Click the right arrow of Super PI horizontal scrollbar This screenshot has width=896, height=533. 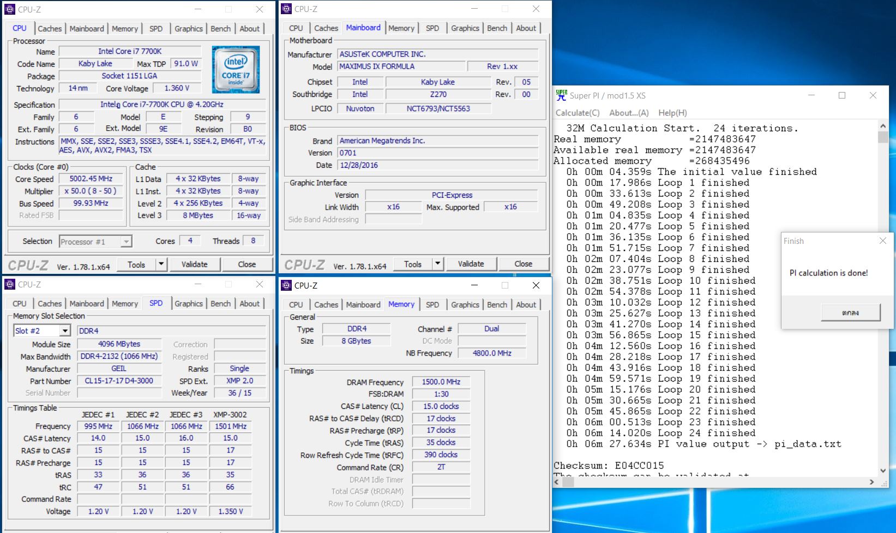pyautogui.click(x=871, y=482)
